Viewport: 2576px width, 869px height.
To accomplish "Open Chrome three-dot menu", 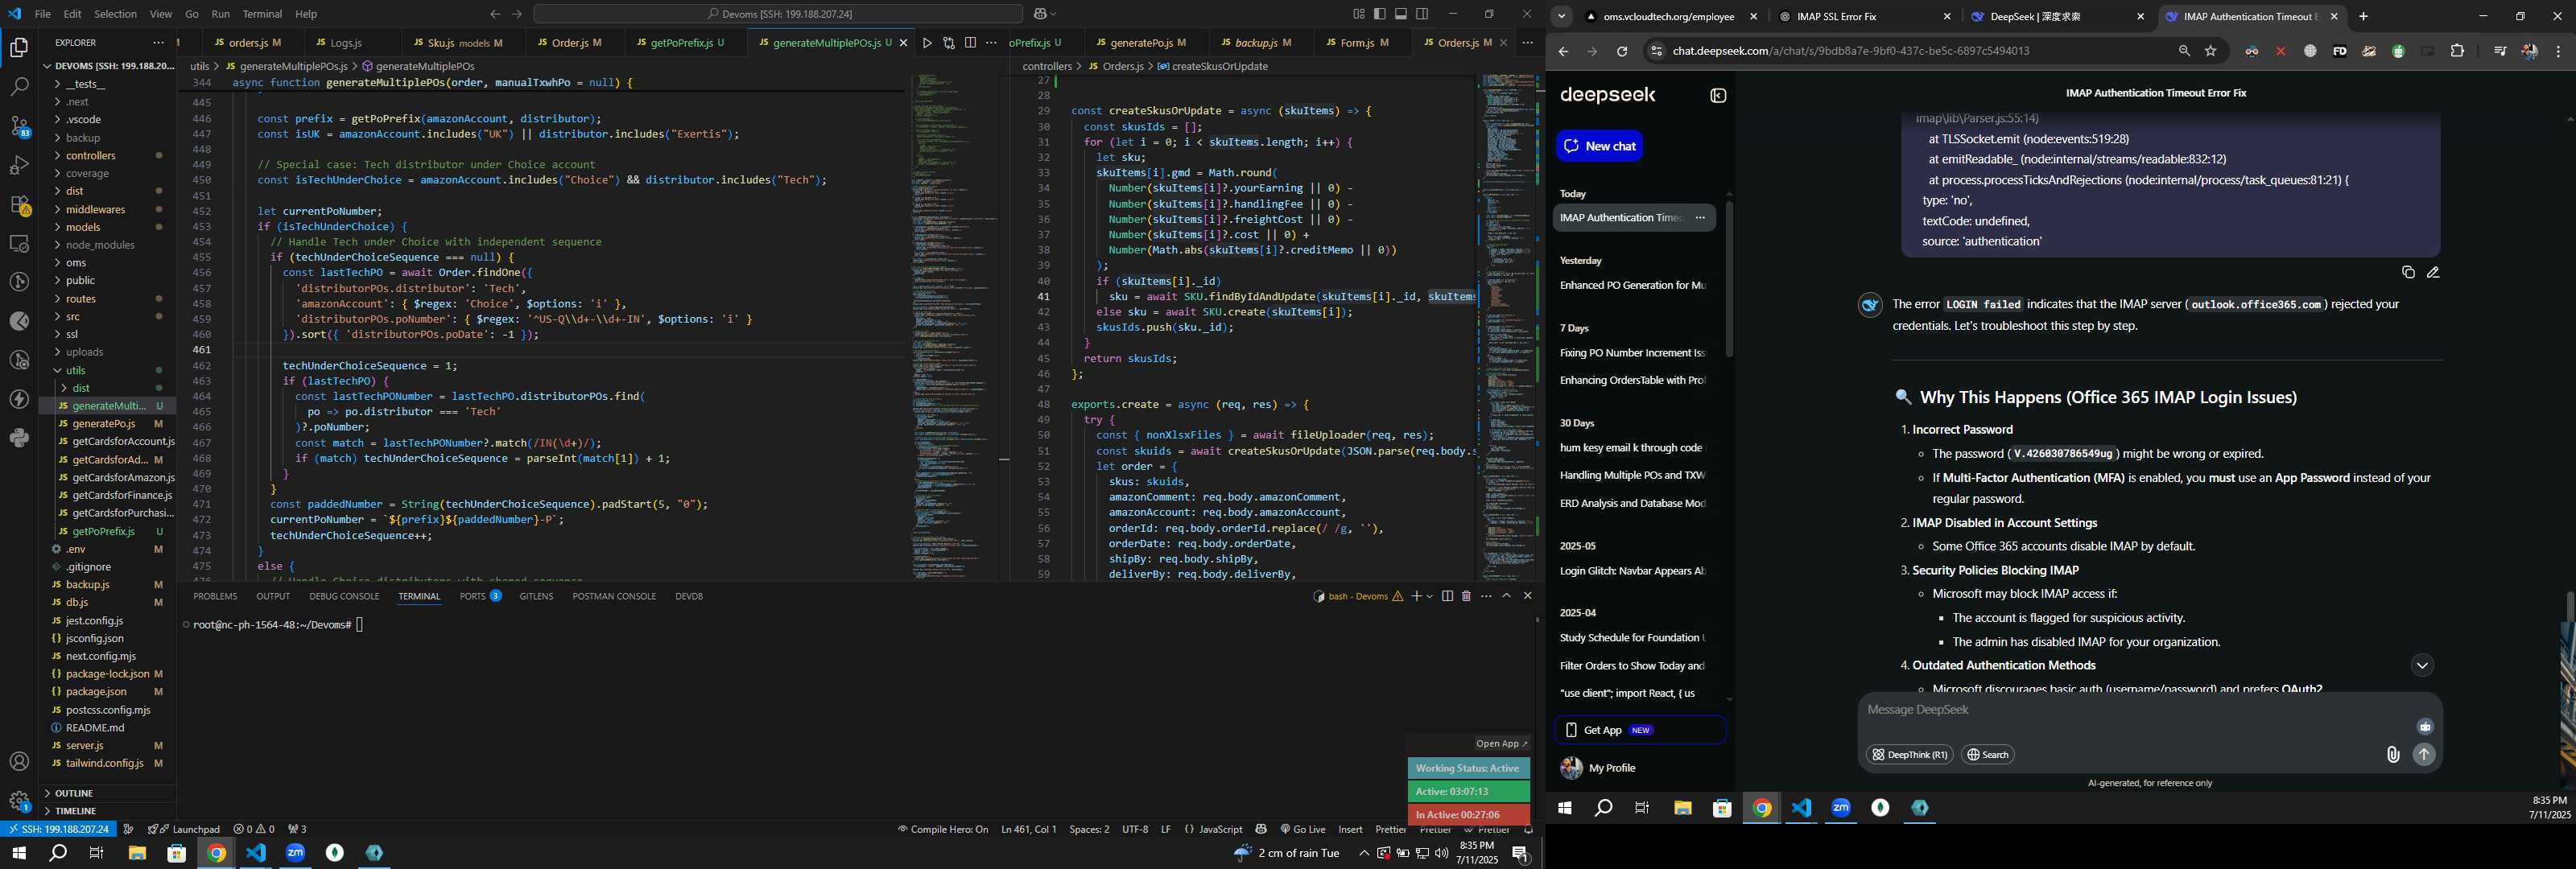I will 2558,51.
